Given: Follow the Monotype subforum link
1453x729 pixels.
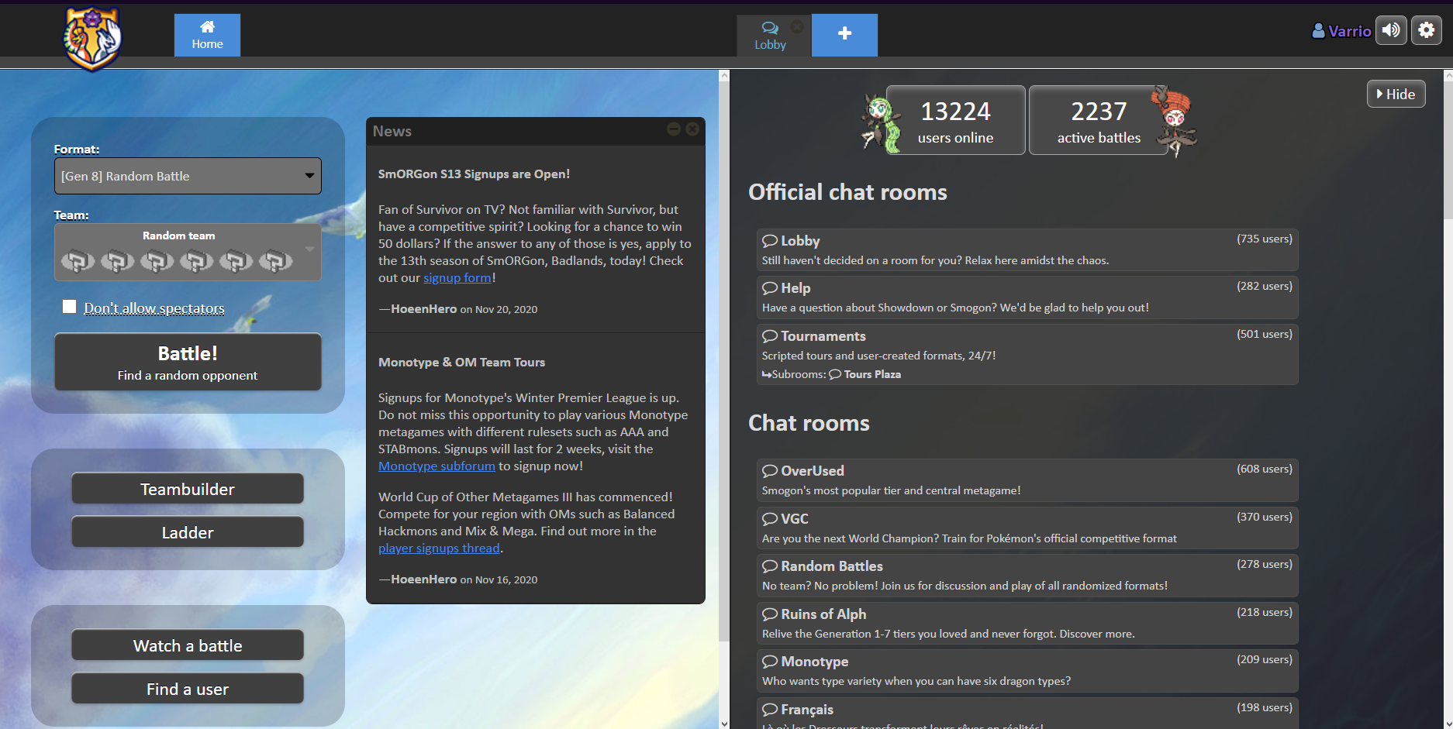Looking at the screenshot, I should point(437,466).
